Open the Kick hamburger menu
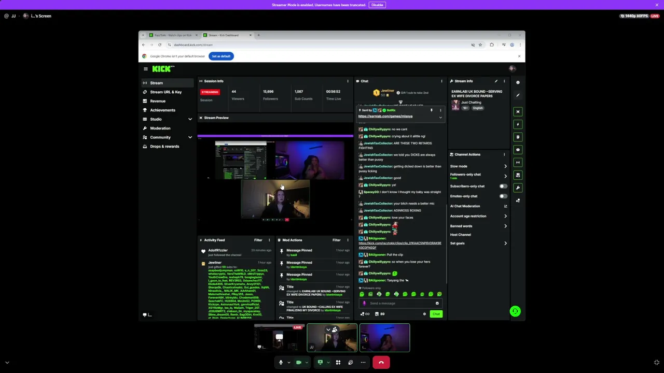 click(x=146, y=69)
